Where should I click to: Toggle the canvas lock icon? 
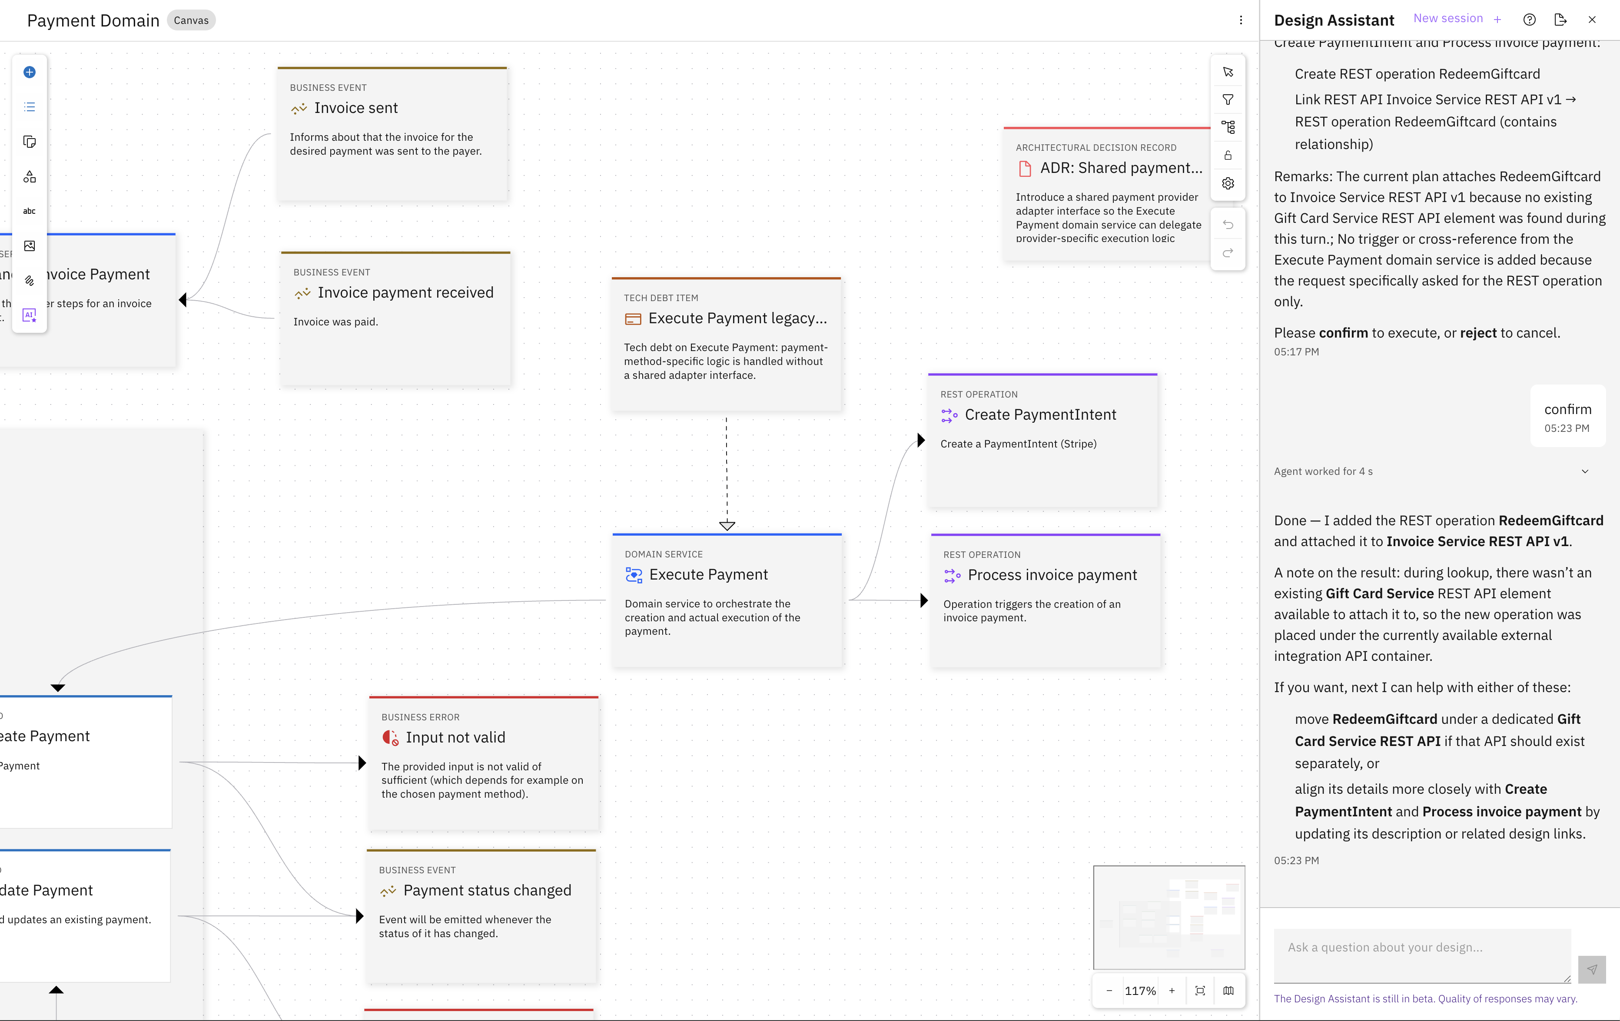click(x=1228, y=156)
